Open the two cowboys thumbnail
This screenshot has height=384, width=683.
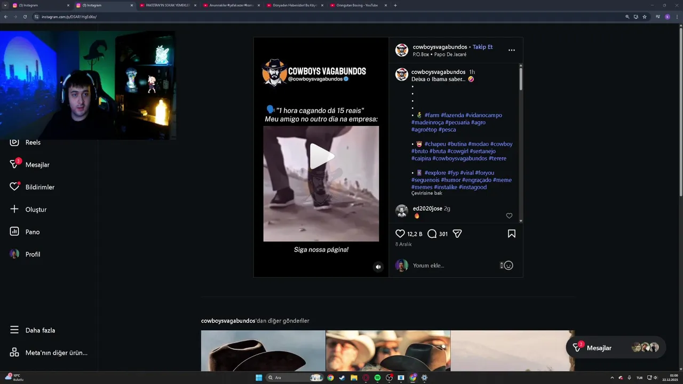(388, 350)
